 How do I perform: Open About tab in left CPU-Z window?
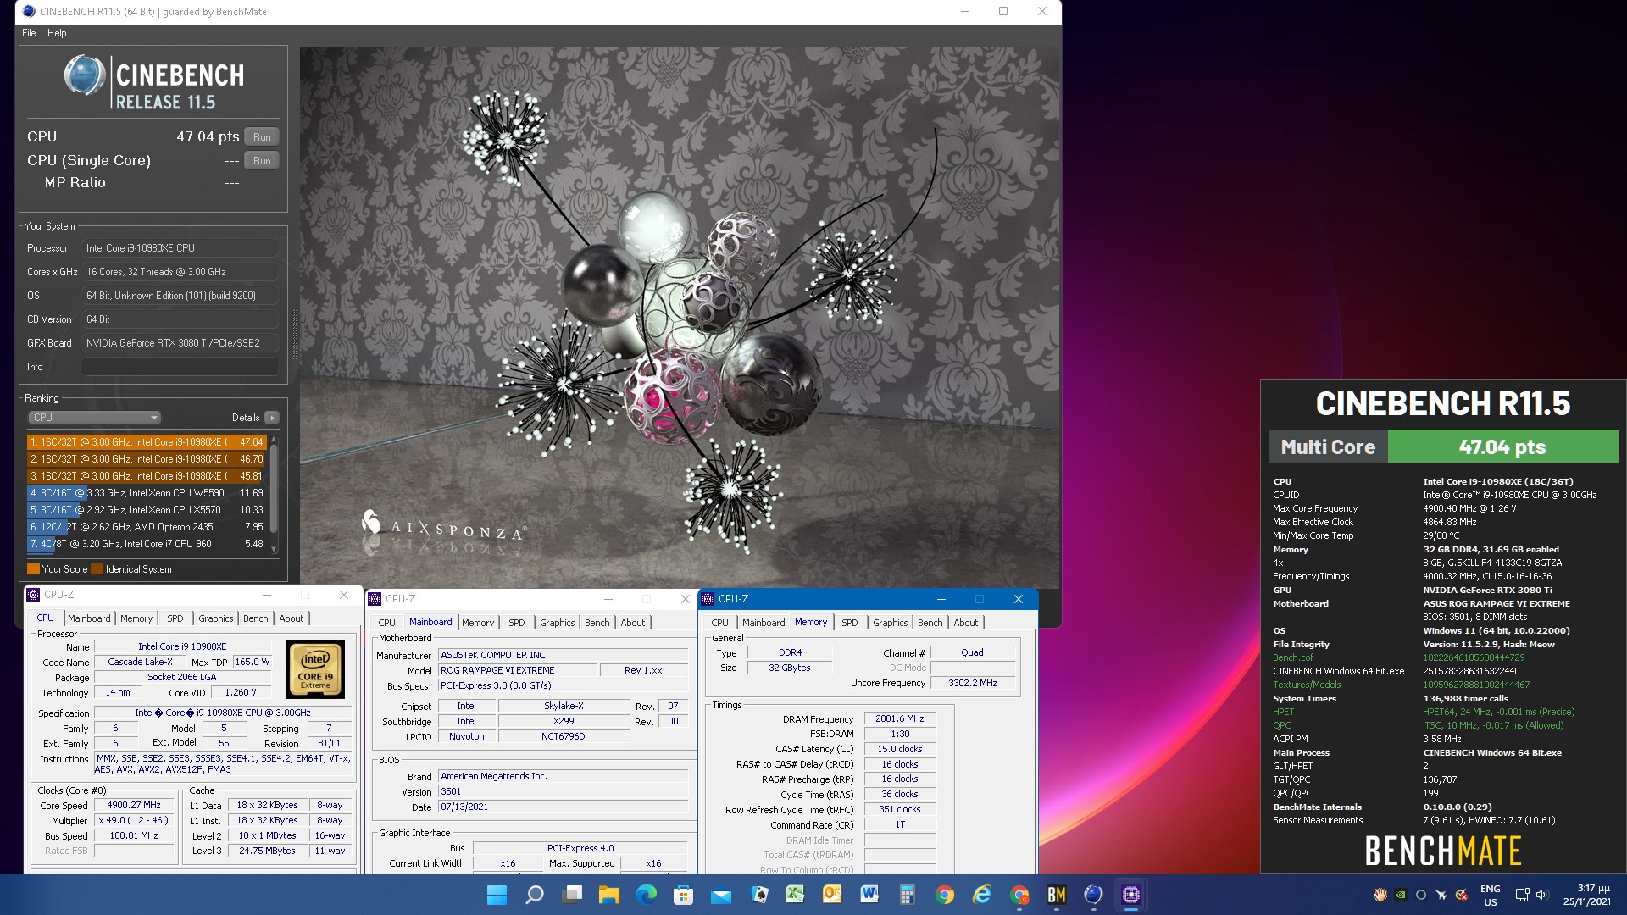point(292,618)
